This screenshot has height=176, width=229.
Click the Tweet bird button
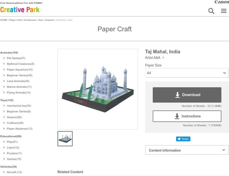183,139
